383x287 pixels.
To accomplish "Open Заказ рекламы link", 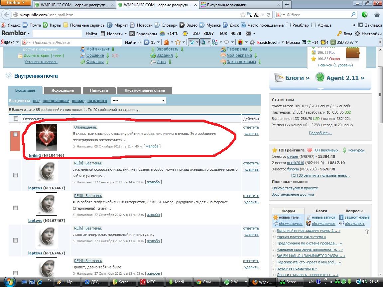I will (241, 62).
